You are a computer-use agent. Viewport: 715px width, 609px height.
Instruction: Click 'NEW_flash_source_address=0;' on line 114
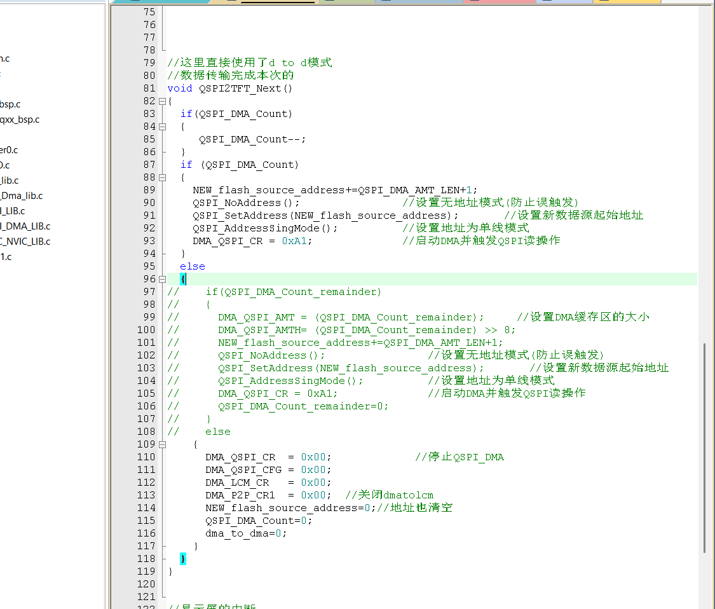click(290, 508)
